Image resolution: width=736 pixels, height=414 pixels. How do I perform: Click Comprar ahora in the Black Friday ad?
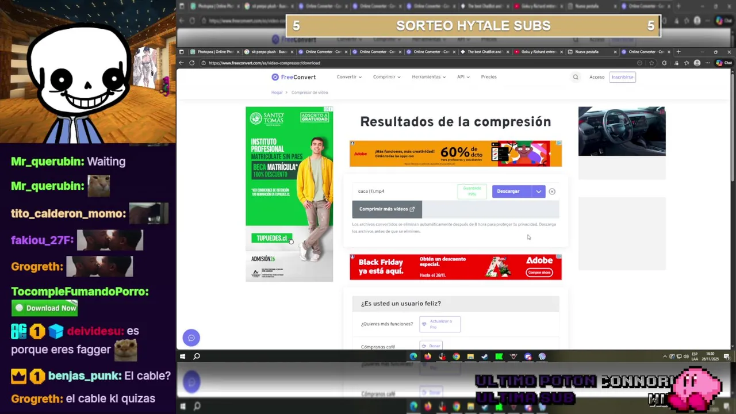click(539, 273)
